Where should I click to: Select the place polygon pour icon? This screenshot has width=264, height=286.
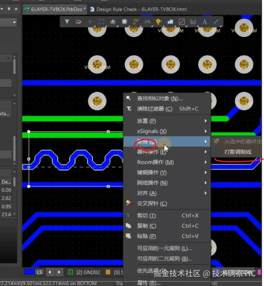point(170,22)
